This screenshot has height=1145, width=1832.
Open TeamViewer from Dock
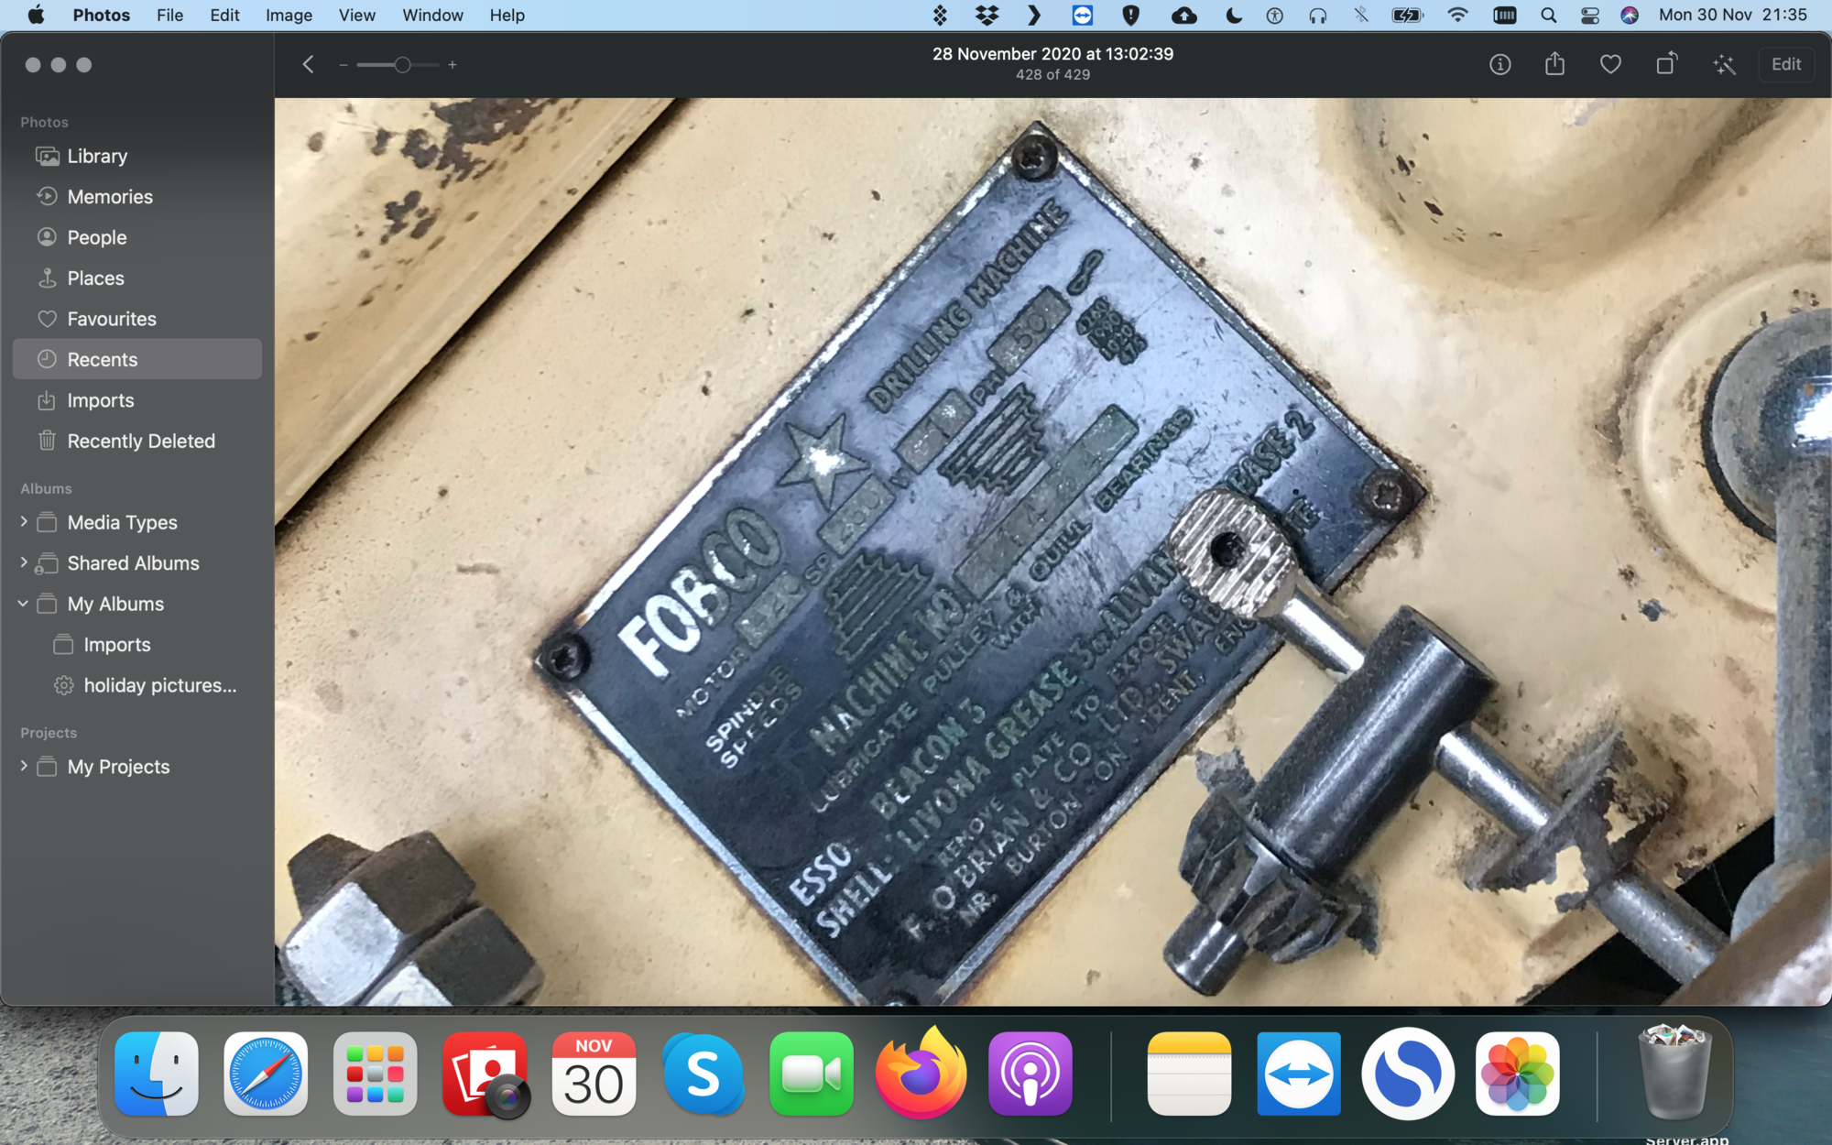[1299, 1074]
